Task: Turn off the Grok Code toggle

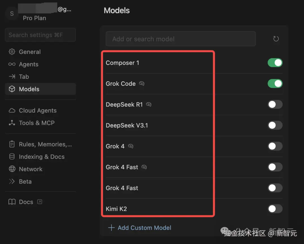Action: coord(275,83)
